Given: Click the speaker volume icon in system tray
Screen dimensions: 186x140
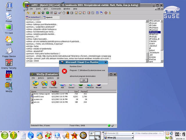Looking at the screenshot, I should click(171, 133).
